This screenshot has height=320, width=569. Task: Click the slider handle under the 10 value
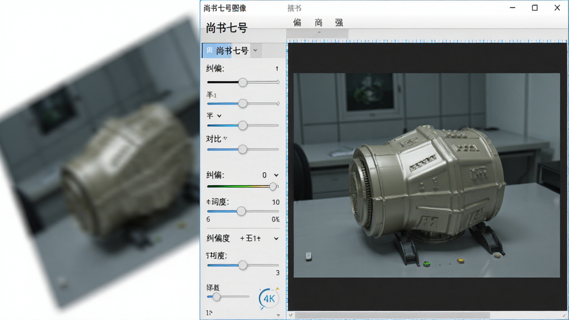241,211
